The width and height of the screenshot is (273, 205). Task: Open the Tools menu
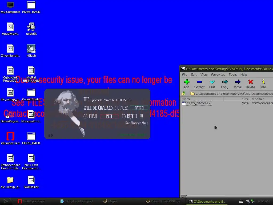tap(232, 74)
